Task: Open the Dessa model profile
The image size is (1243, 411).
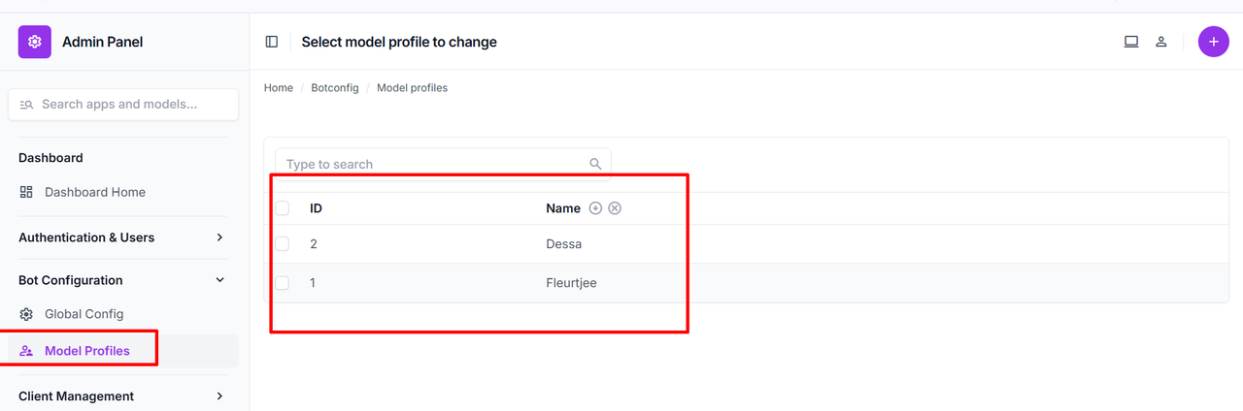Action: pyautogui.click(x=563, y=244)
